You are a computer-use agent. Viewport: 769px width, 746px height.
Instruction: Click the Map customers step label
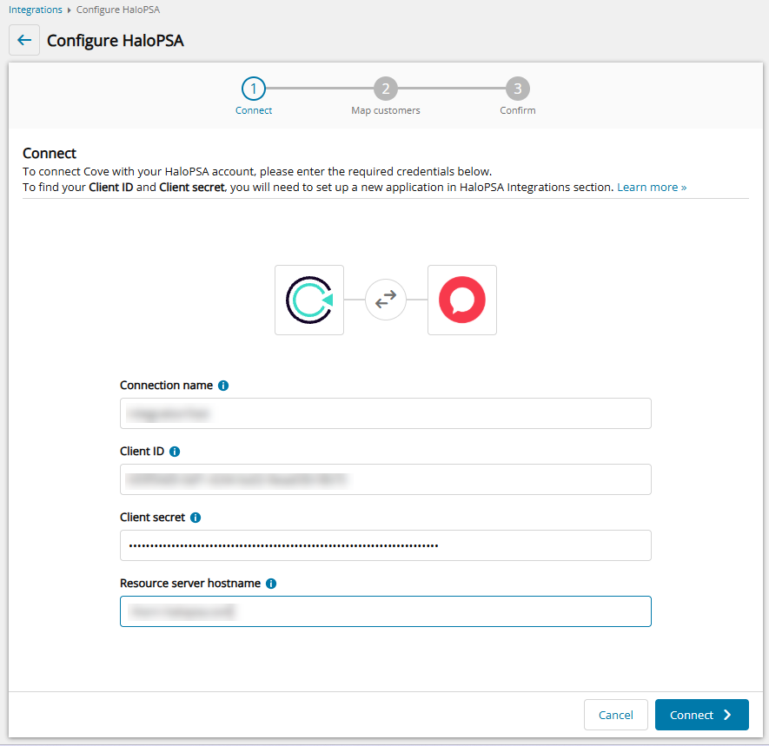[385, 111]
